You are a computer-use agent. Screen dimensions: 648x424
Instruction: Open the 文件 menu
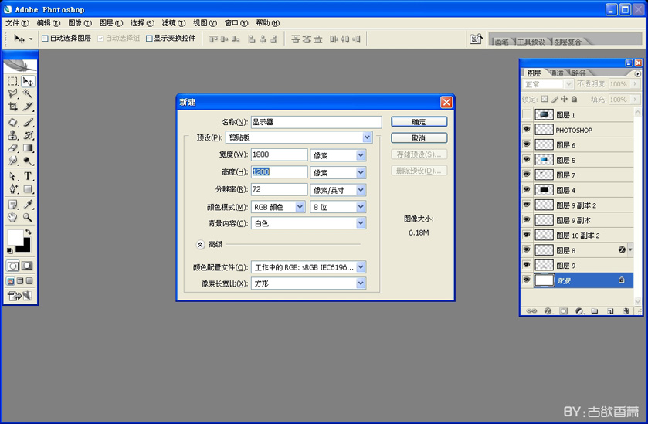(x=17, y=23)
